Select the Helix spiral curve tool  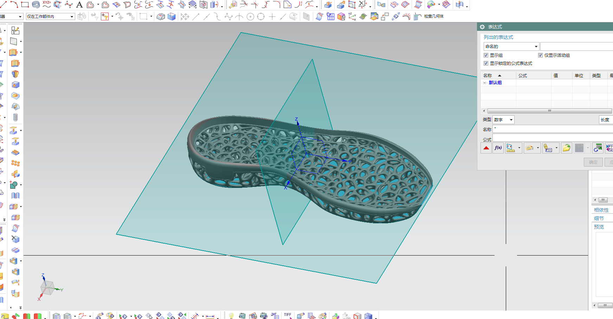pos(36,5)
